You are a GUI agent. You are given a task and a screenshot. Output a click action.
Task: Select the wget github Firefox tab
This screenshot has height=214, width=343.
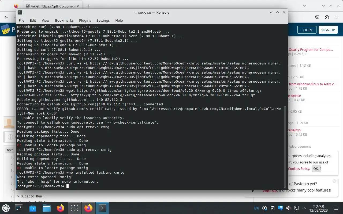[x=52, y=6]
